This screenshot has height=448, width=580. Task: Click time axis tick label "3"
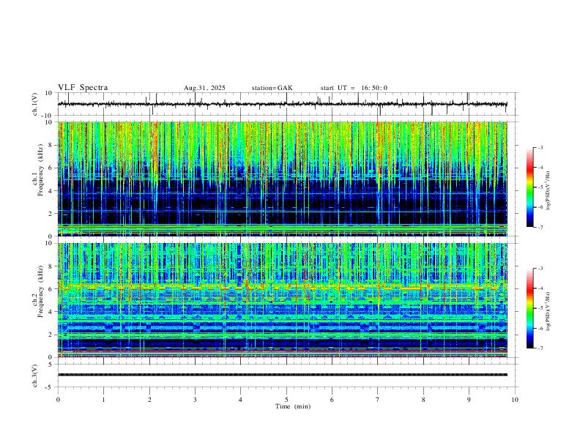coord(195,400)
